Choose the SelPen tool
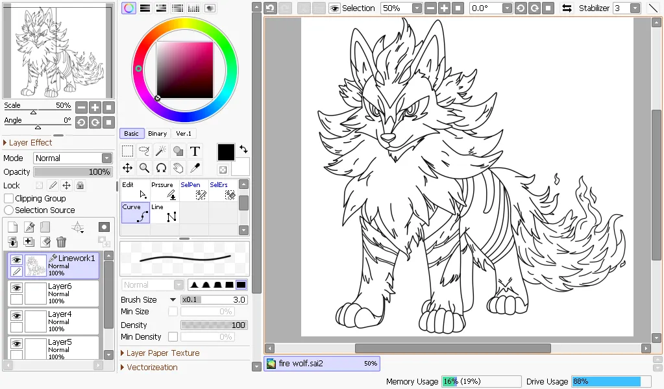Screen dimensions: 664x389 tap(194, 190)
